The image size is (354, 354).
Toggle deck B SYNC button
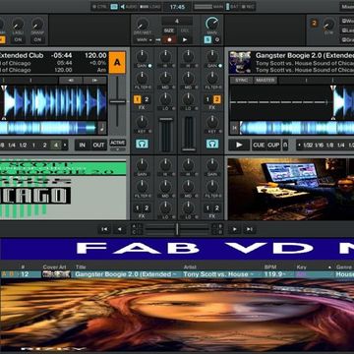[242, 80]
